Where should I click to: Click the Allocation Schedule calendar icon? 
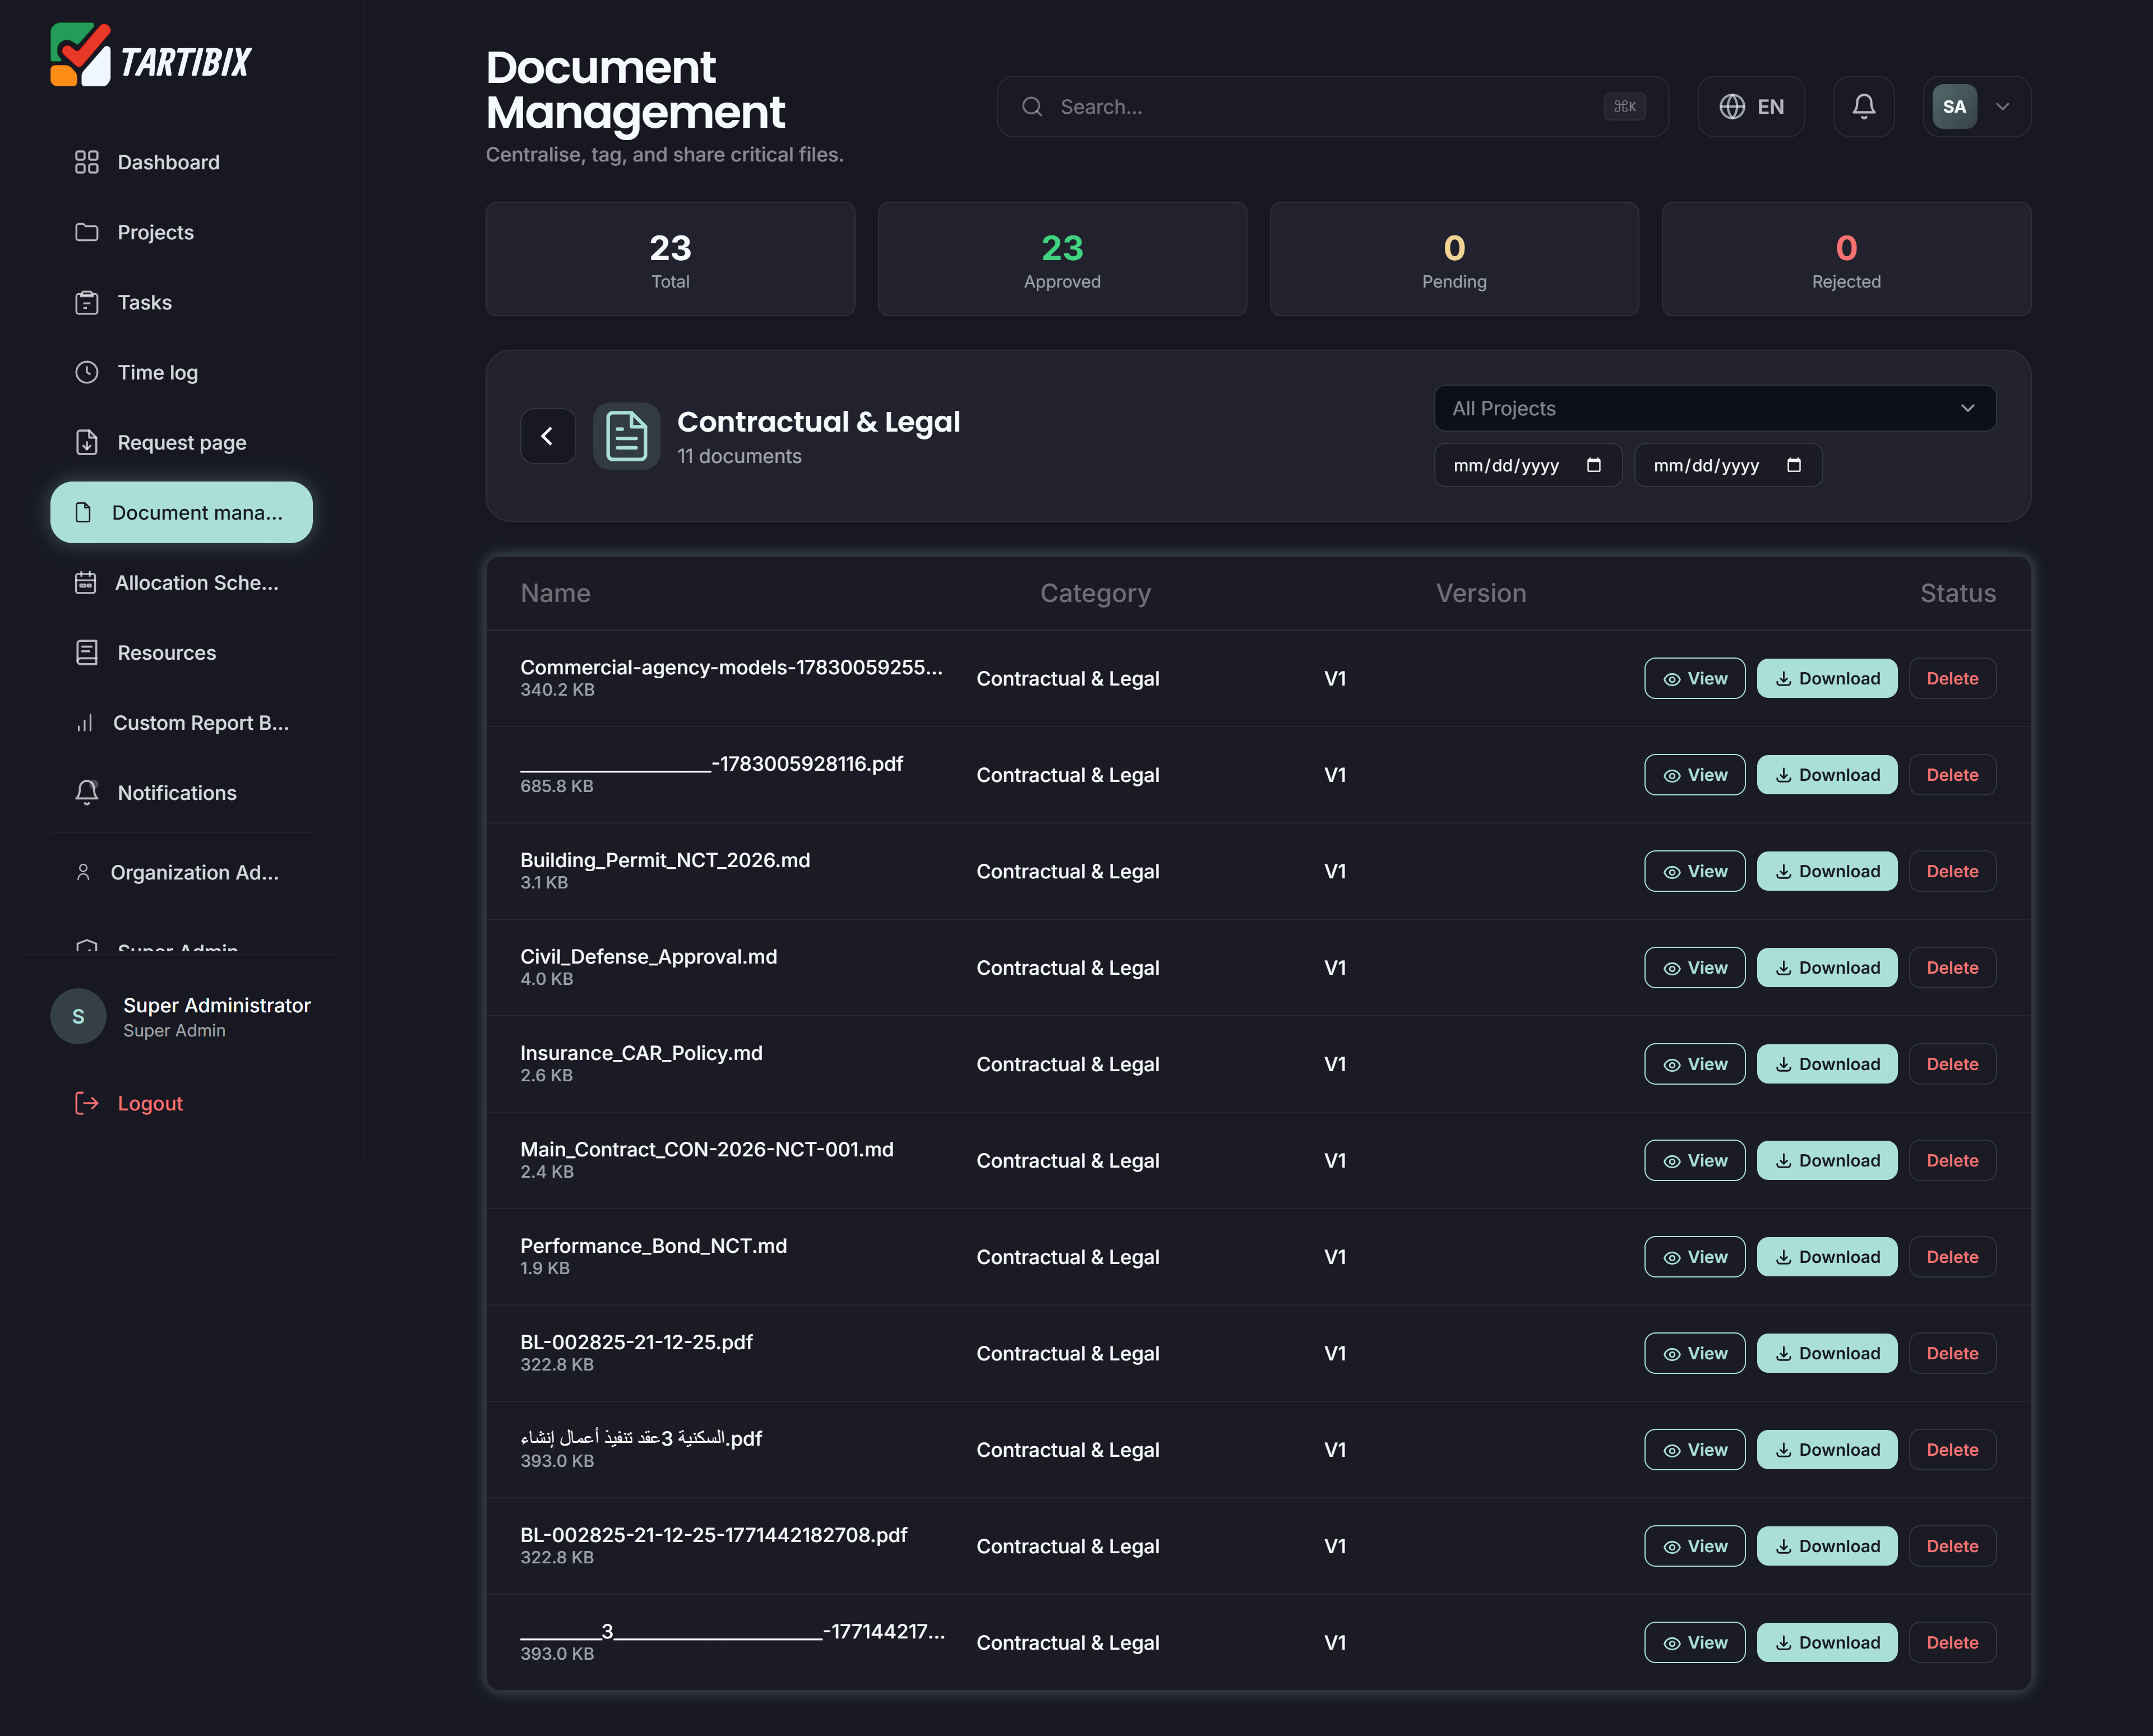85,582
